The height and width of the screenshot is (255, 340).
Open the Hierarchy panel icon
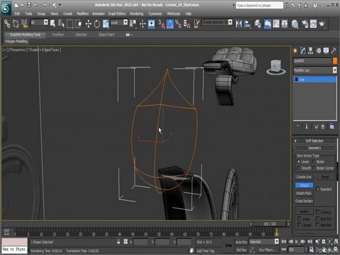tap(311, 51)
